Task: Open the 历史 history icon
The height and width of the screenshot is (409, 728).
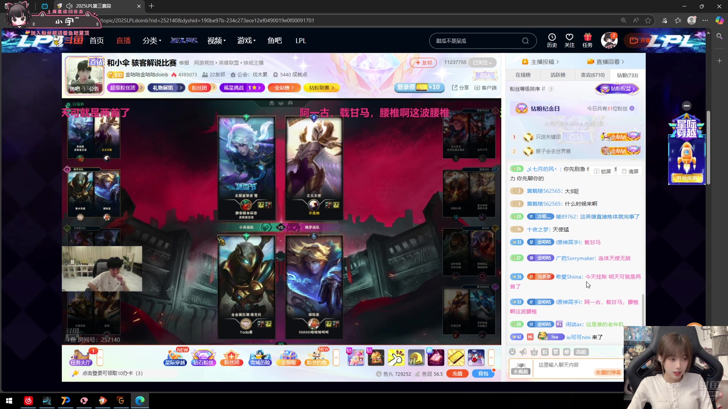Action: (552, 40)
